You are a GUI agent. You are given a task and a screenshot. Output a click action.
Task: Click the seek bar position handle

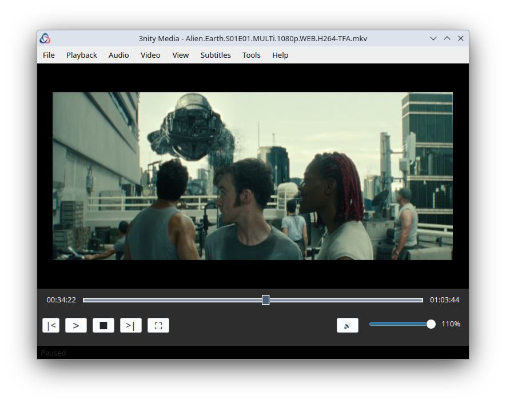pyautogui.click(x=266, y=300)
